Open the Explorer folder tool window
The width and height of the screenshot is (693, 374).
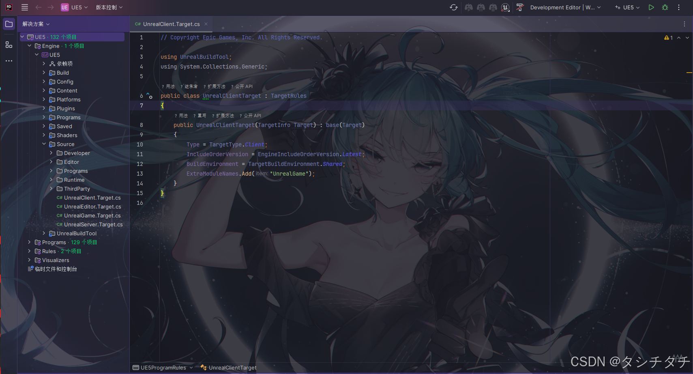point(9,24)
